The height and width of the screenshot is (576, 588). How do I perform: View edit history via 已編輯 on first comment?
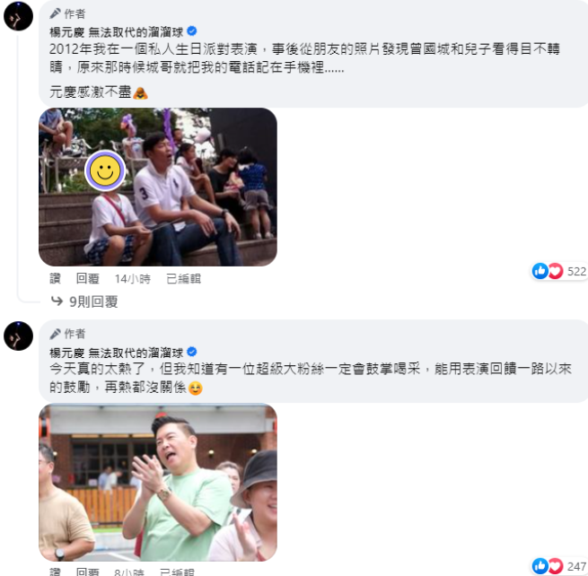click(183, 278)
